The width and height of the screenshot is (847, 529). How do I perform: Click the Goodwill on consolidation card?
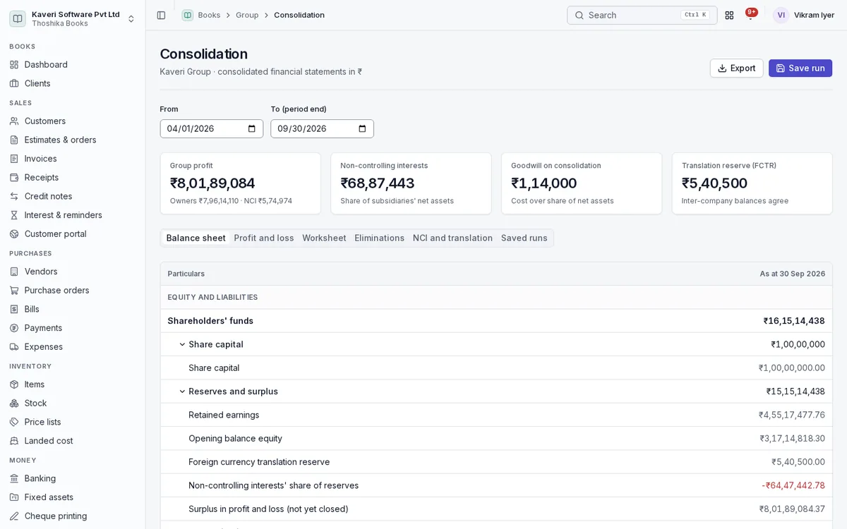coord(582,183)
